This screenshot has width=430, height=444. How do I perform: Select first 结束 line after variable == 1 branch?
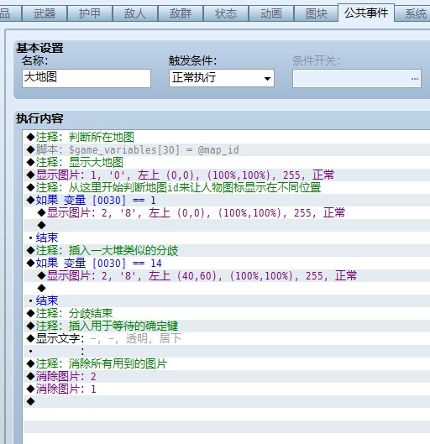pyautogui.click(x=227, y=238)
